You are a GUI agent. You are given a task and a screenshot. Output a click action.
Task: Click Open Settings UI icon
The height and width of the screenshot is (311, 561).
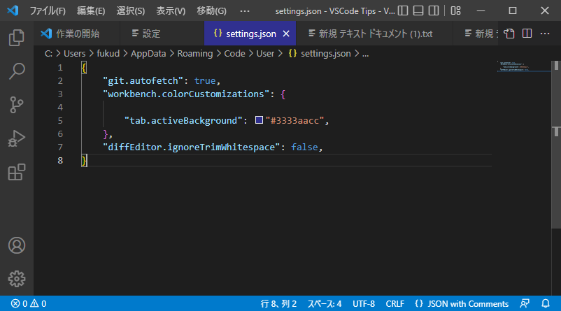[509, 34]
